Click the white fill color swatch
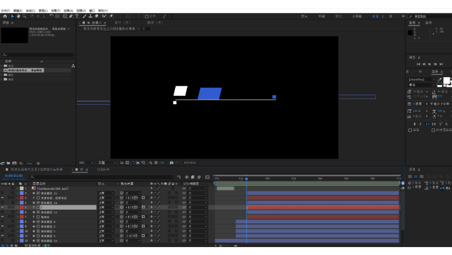The width and height of the screenshot is (452, 255). [446, 80]
